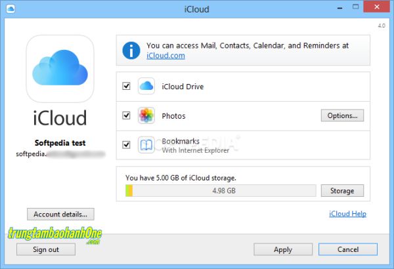This screenshot has height=269, width=394.
Task: Click 'With Internet Explorer' subtitle
Action: pyautogui.click(x=196, y=150)
